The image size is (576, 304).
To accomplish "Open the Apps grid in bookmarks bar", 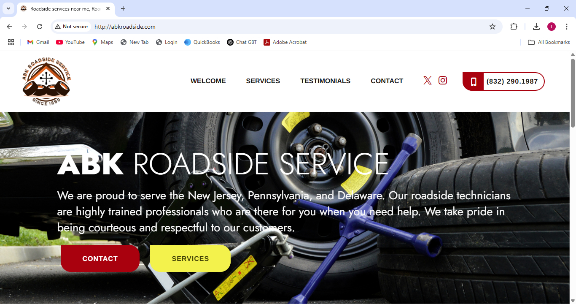I will click(x=11, y=42).
